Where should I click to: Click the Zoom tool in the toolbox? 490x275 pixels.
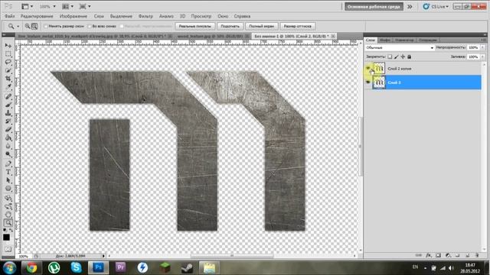(8, 222)
